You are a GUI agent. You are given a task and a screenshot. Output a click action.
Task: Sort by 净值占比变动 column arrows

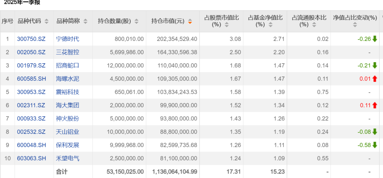(x=355, y=25)
